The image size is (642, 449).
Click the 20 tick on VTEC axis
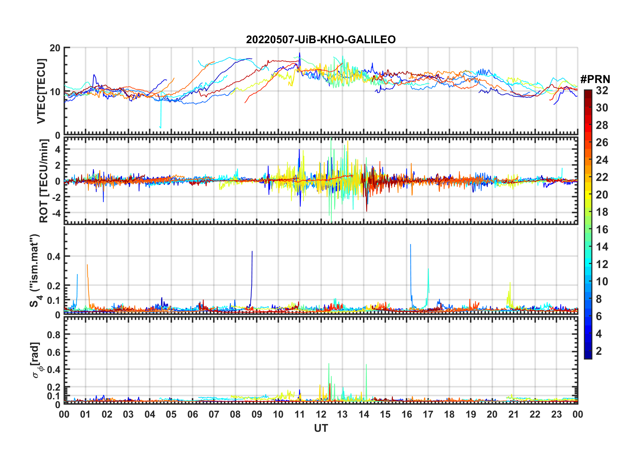[55, 48]
